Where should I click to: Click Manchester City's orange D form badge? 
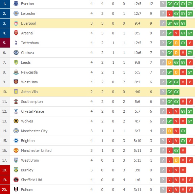(x=170, y=131)
